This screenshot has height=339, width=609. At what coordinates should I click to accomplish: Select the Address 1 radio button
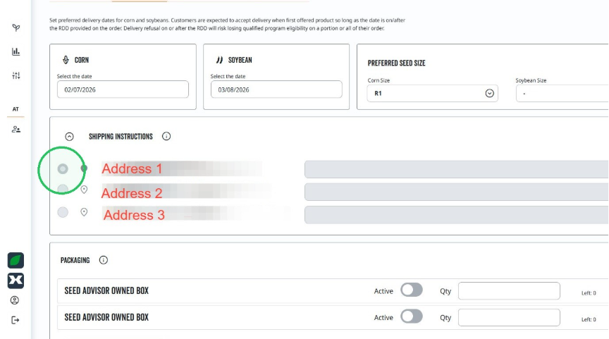pyautogui.click(x=63, y=169)
